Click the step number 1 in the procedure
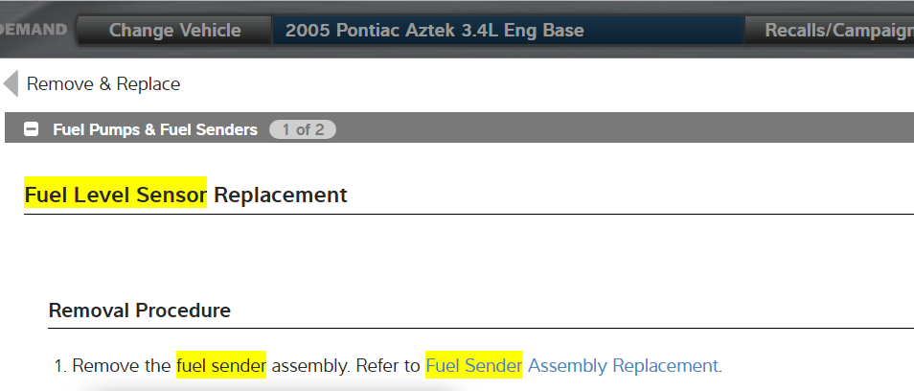This screenshot has width=914, height=391. click(x=57, y=365)
